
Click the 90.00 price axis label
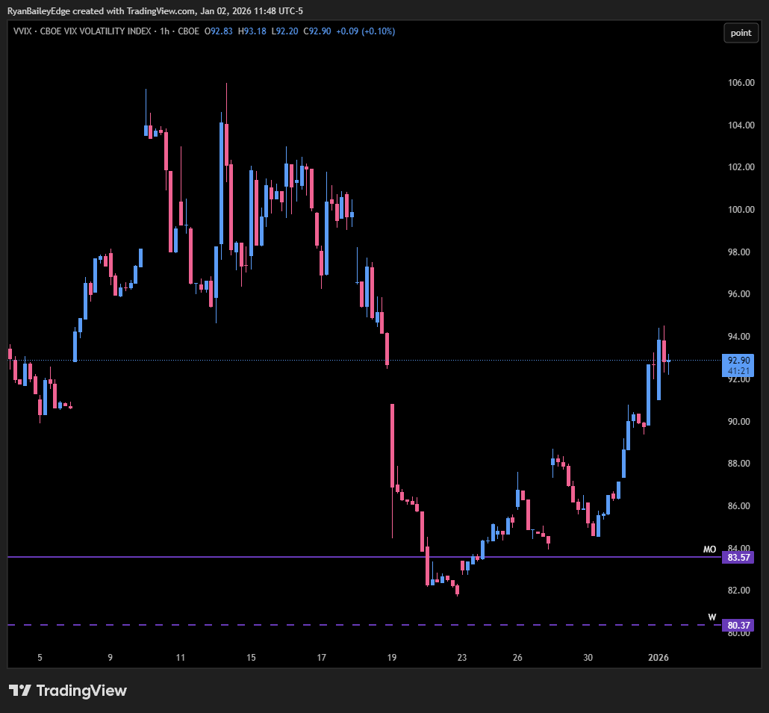[x=739, y=422]
